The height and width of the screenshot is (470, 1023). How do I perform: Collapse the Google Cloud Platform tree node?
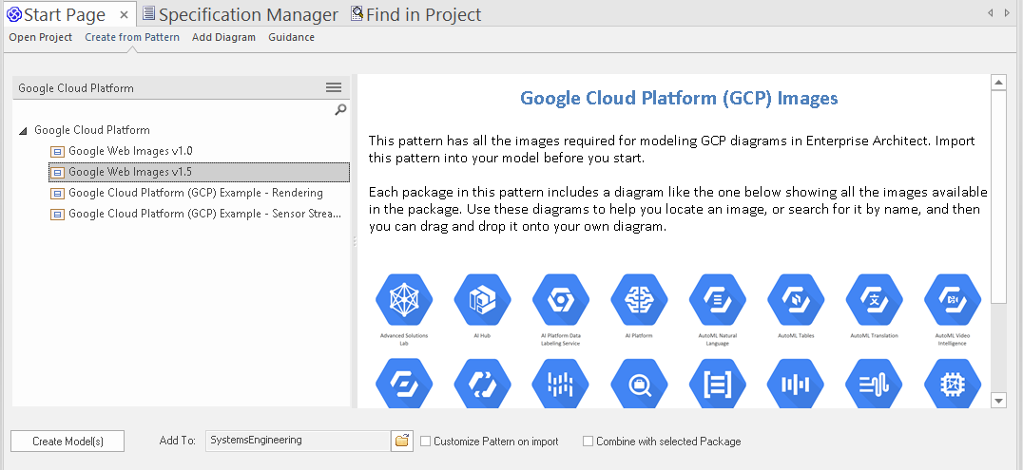tap(23, 131)
